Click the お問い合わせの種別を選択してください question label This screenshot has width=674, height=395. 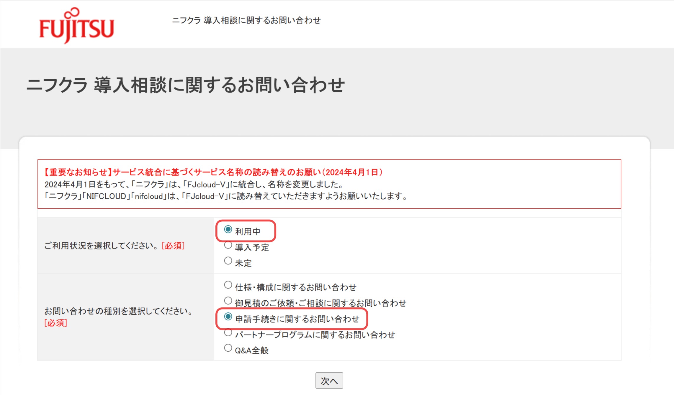tap(119, 311)
